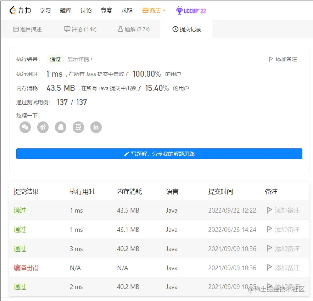Click the 执行用时 column header
This screenshot has height=301, width=313.
click(82, 191)
